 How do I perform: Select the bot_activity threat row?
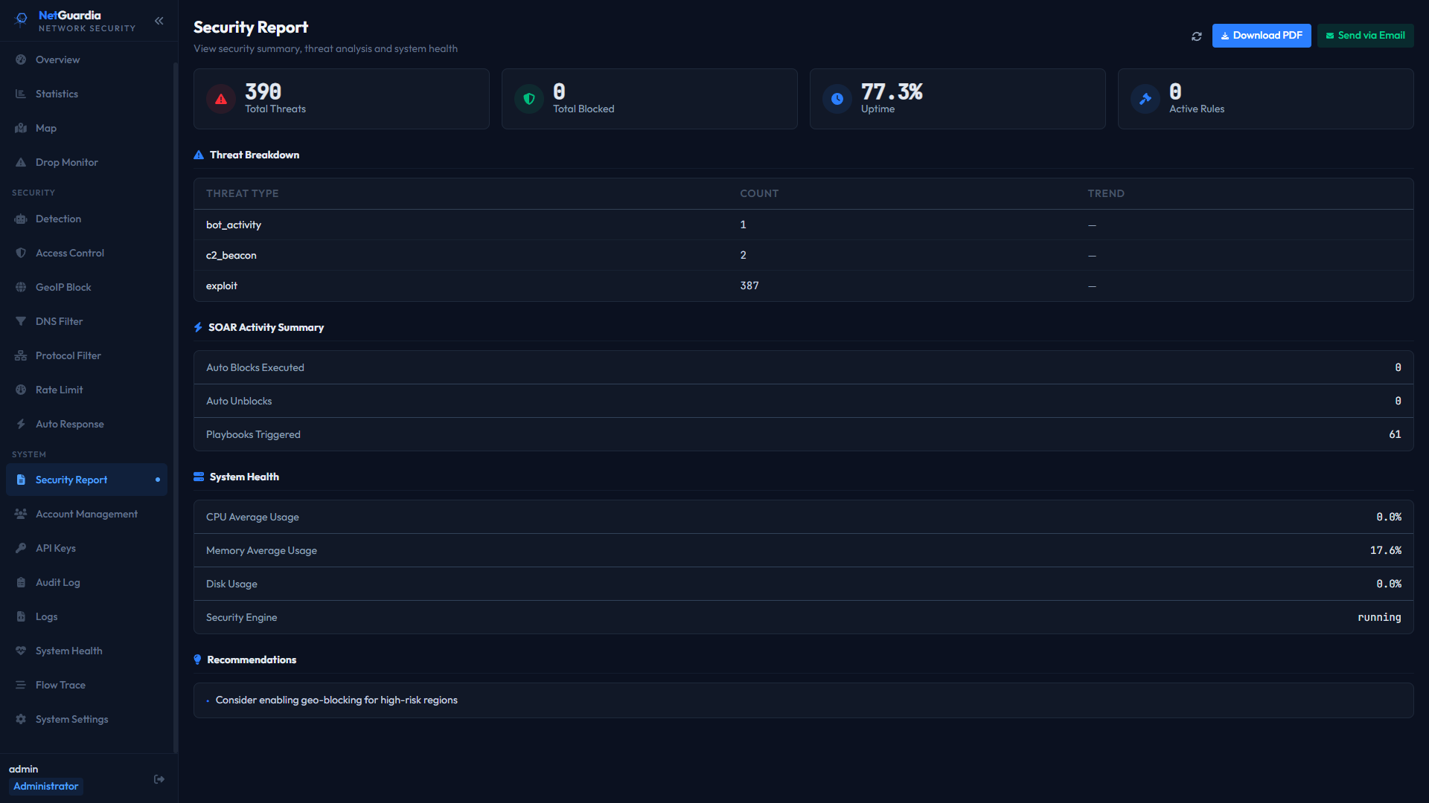(803, 225)
